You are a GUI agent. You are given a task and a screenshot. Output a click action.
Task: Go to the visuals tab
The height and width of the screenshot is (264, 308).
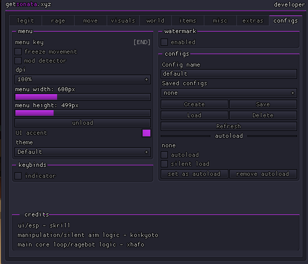[123, 21]
